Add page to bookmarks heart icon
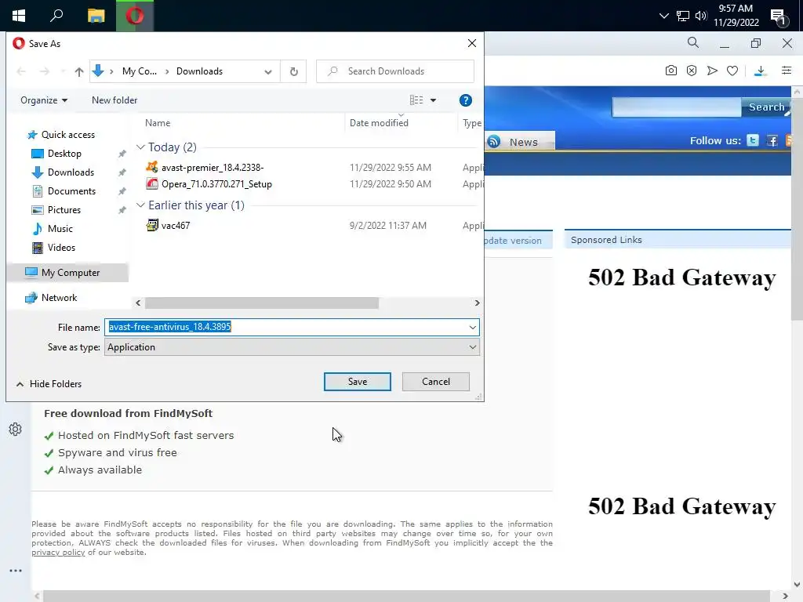 click(x=732, y=71)
